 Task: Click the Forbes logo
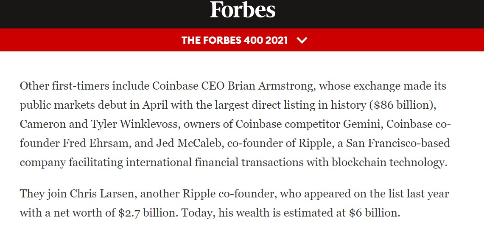(x=243, y=10)
